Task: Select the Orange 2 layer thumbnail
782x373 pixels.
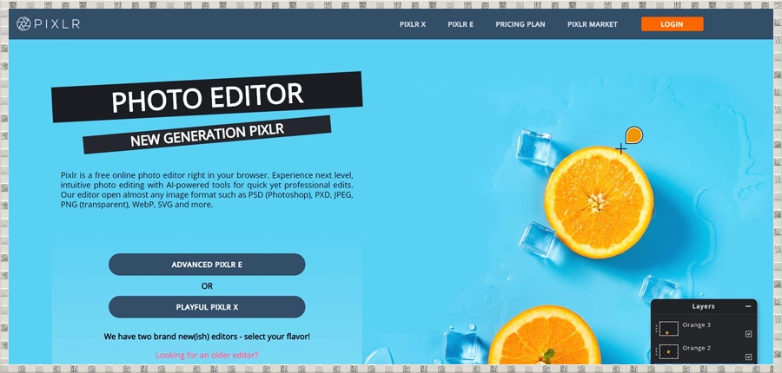Action: point(668,351)
